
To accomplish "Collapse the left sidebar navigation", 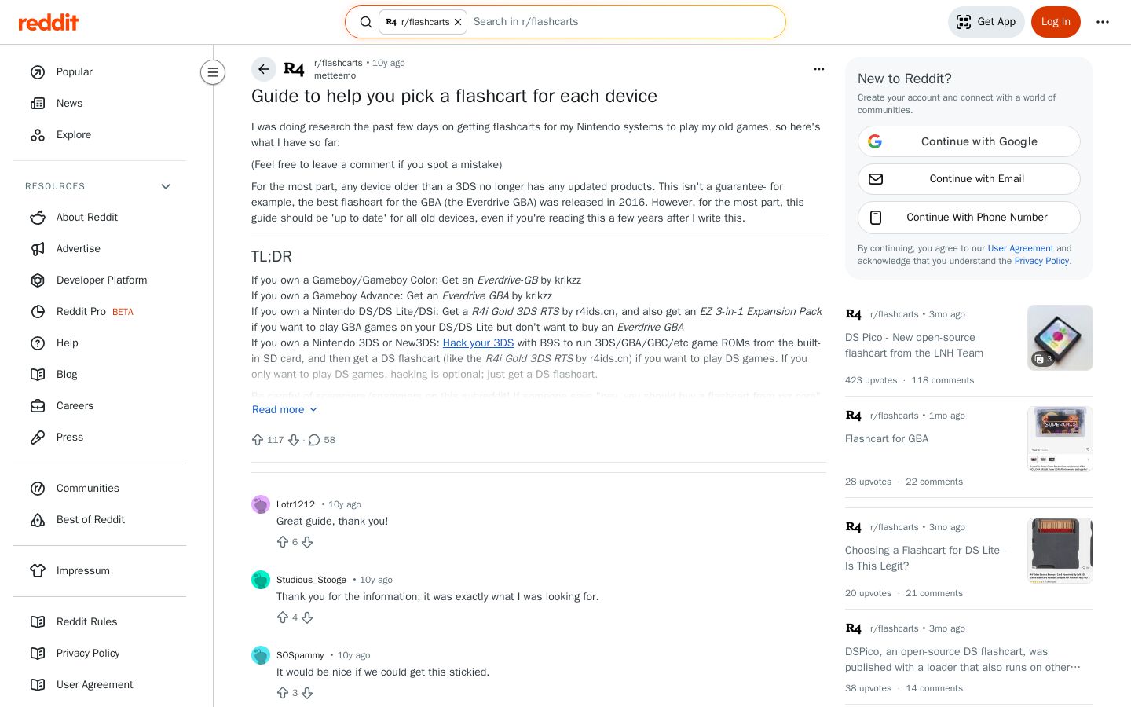I will pos(213,72).
